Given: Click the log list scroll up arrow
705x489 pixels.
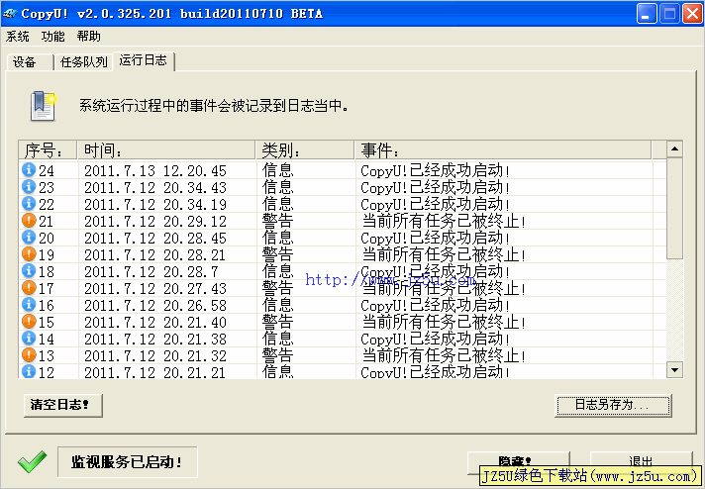Looking at the screenshot, I should (674, 148).
